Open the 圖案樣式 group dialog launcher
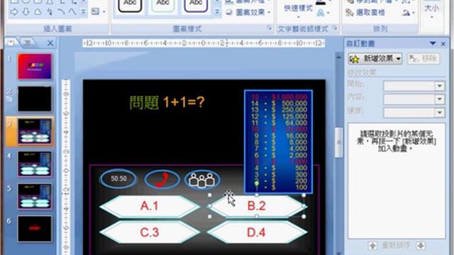 pyautogui.click(x=270, y=28)
